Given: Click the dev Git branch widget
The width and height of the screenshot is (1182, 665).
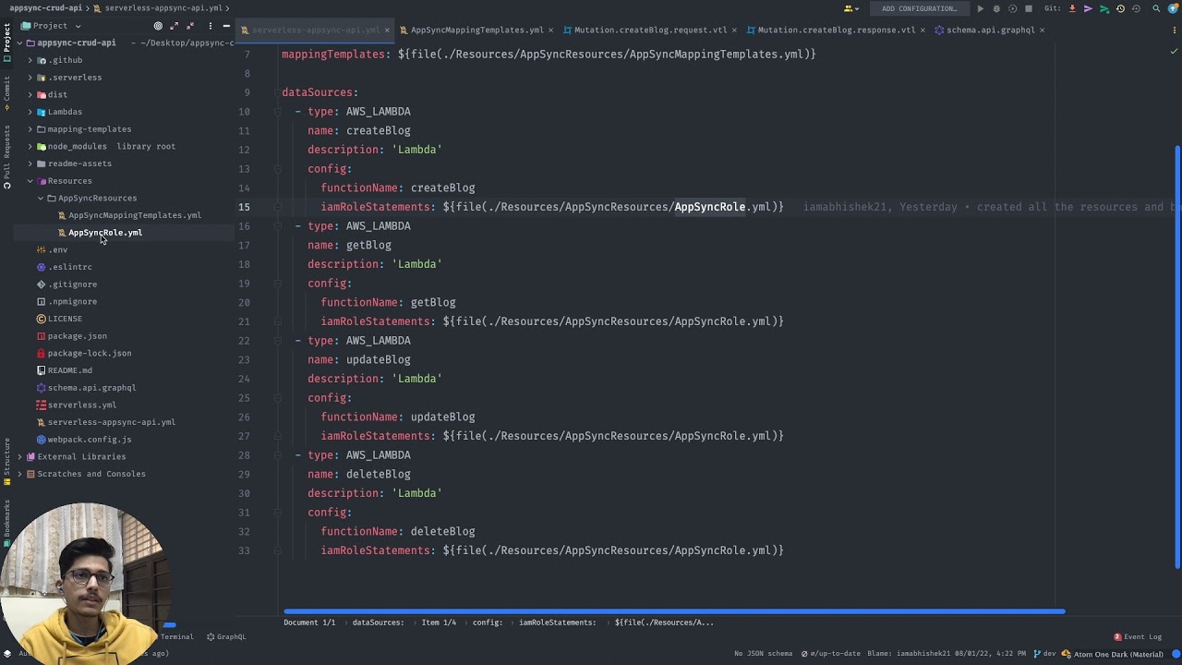Looking at the screenshot, I should 1043,654.
